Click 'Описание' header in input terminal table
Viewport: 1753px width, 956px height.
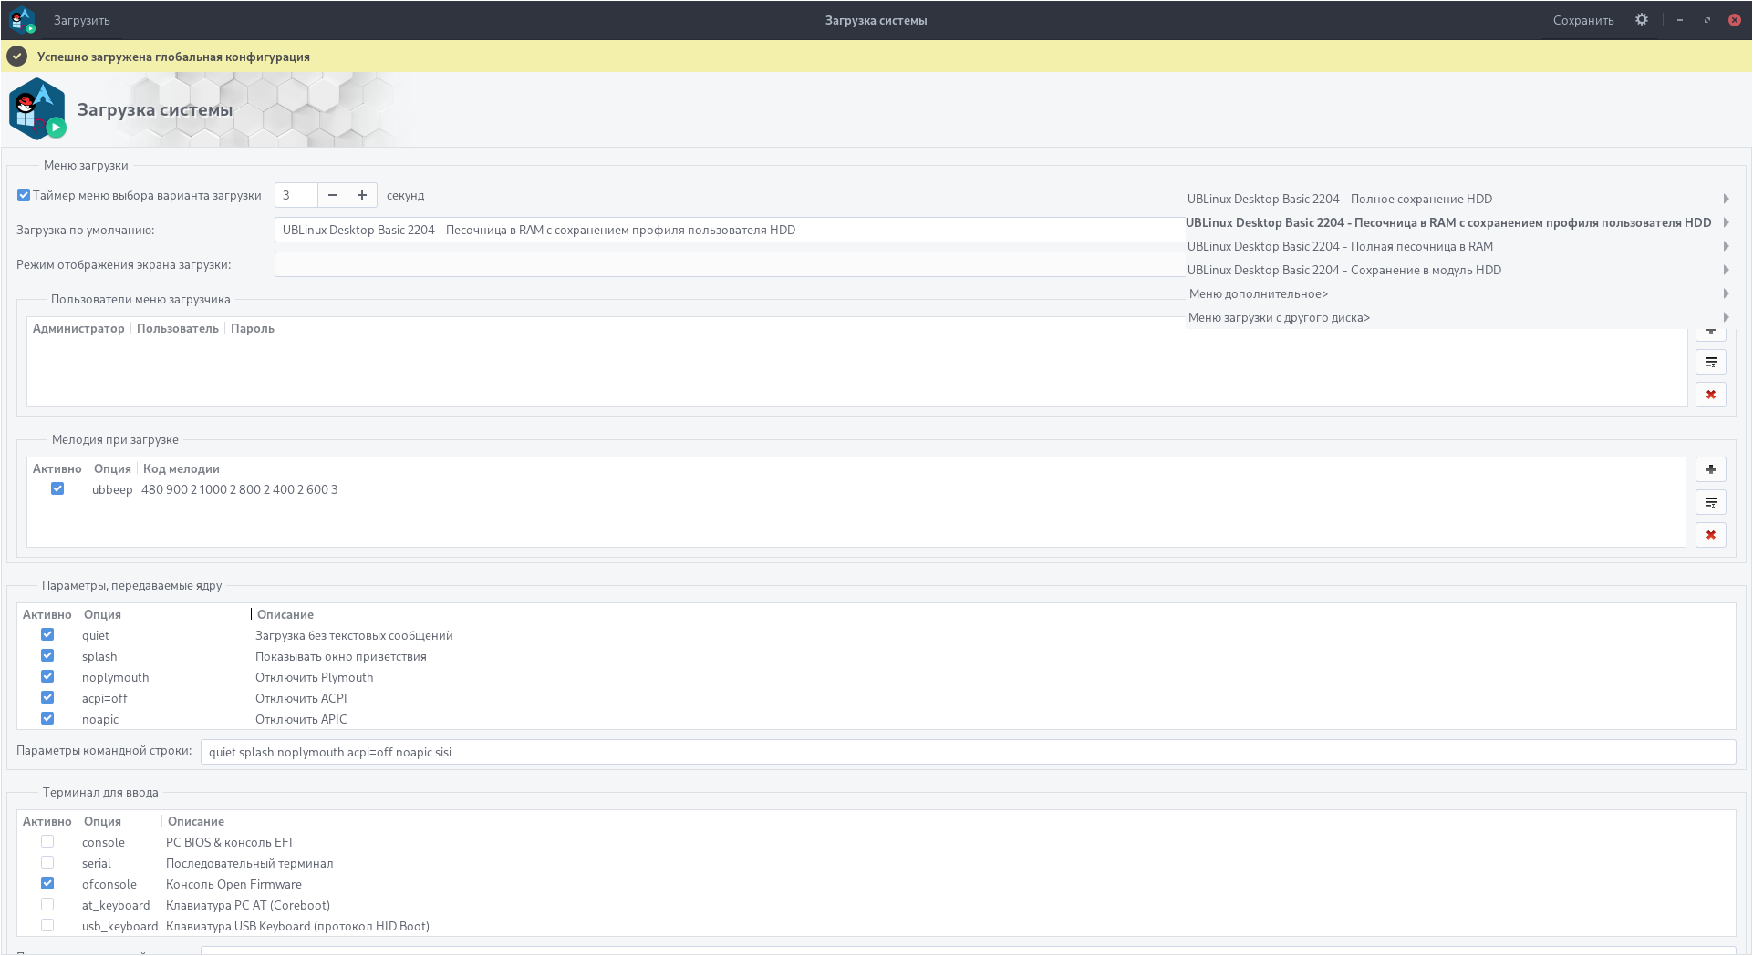coord(196,821)
